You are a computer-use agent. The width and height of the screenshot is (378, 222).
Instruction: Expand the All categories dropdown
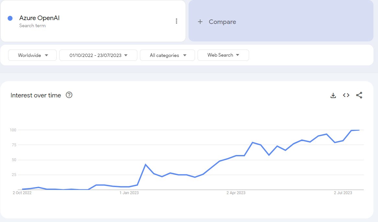point(167,55)
